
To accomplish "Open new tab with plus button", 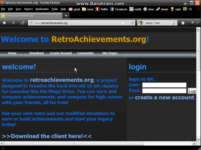I will pyautogui.click(x=66, y=16).
